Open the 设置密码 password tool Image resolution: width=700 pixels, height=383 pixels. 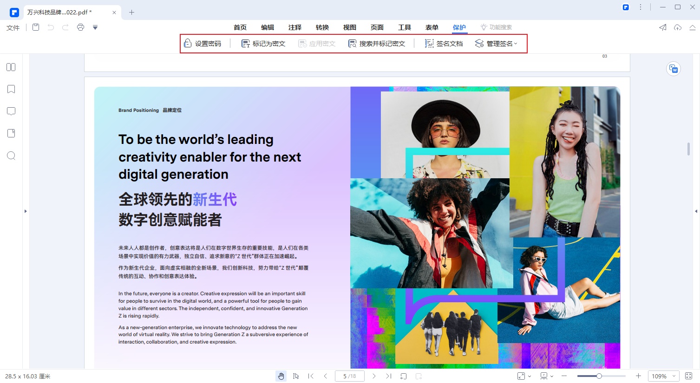203,43
